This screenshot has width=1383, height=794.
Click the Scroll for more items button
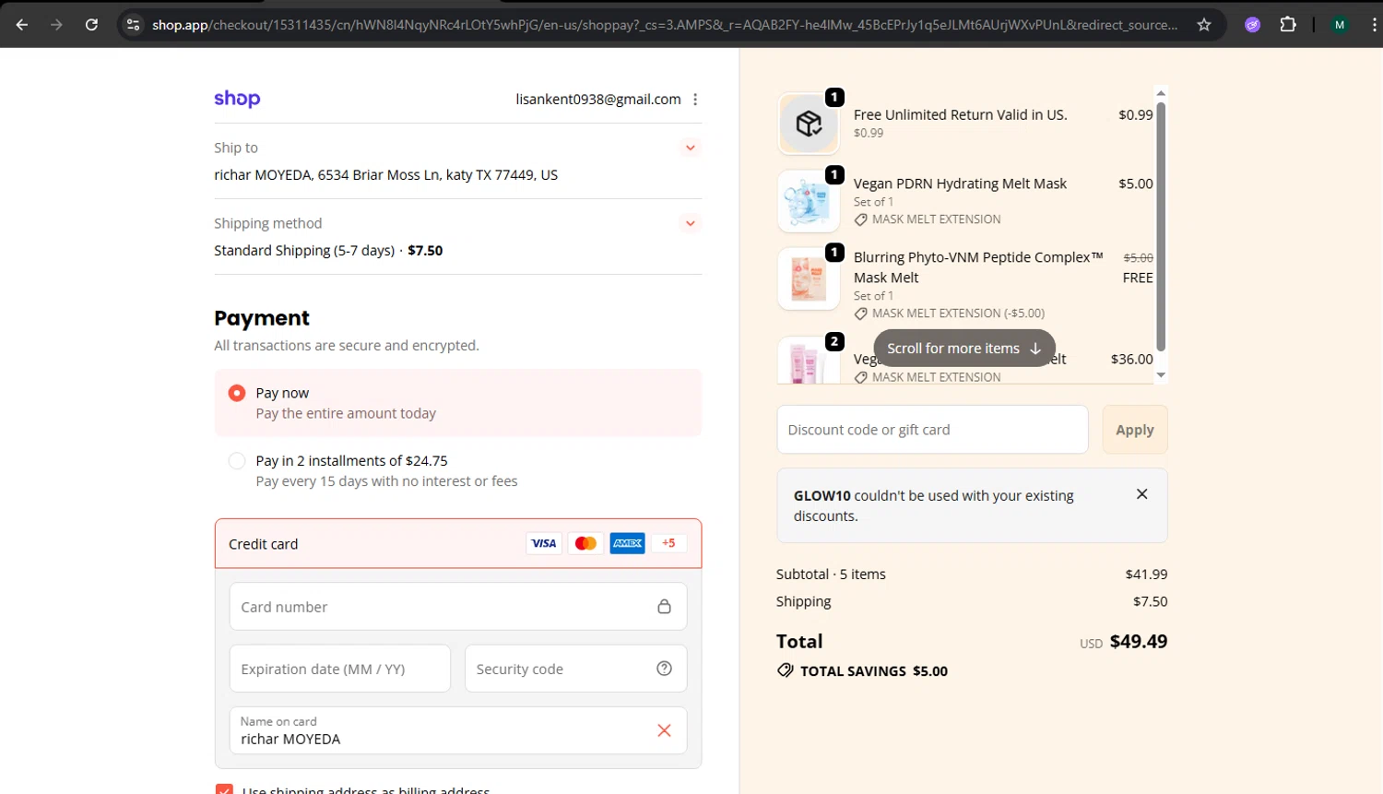coord(964,348)
